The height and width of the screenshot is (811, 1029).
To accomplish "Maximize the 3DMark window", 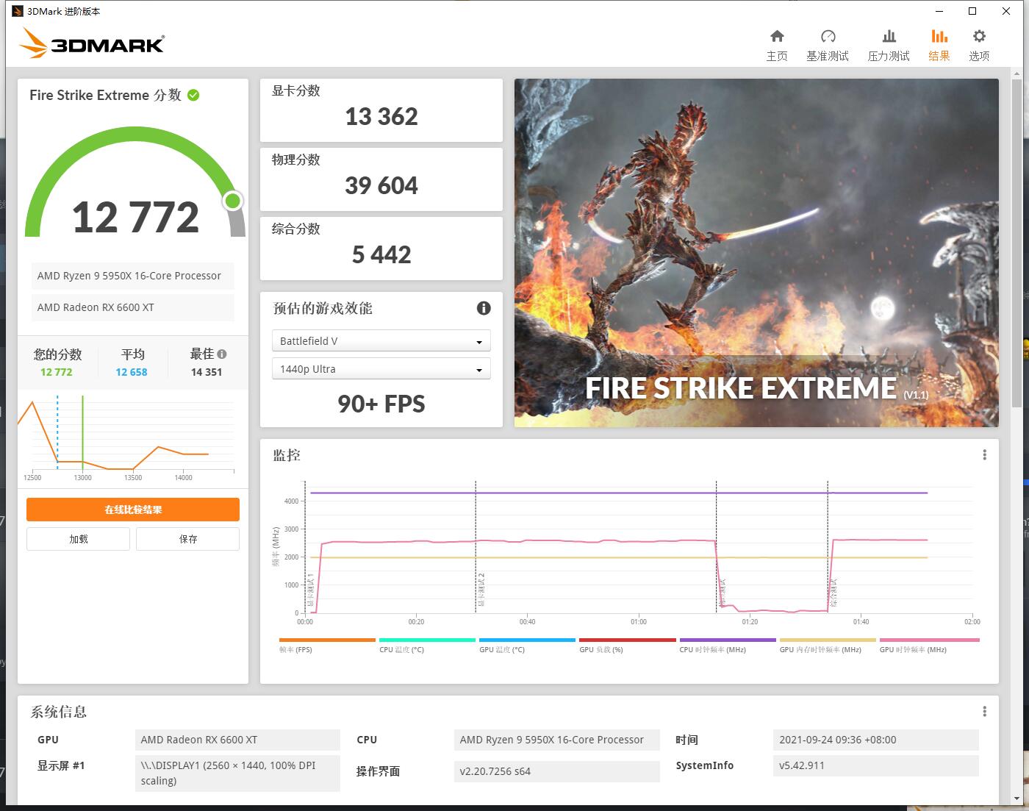I will pos(972,11).
